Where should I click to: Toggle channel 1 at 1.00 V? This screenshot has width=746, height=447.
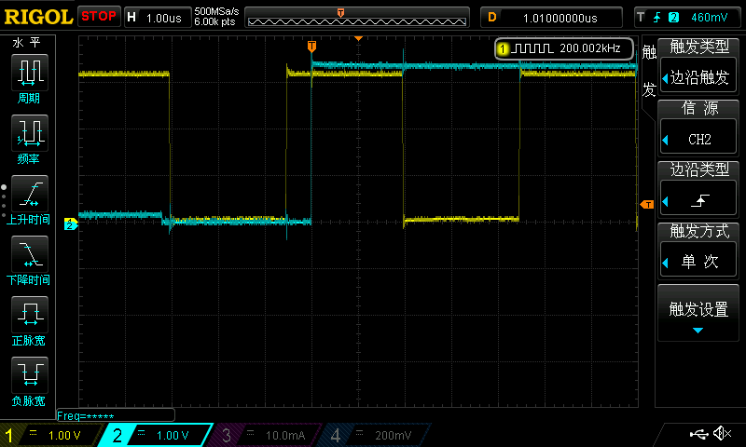point(50,435)
